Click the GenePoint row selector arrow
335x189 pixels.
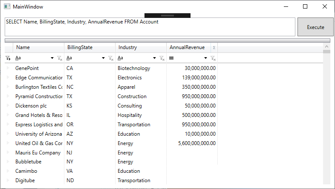8,68
